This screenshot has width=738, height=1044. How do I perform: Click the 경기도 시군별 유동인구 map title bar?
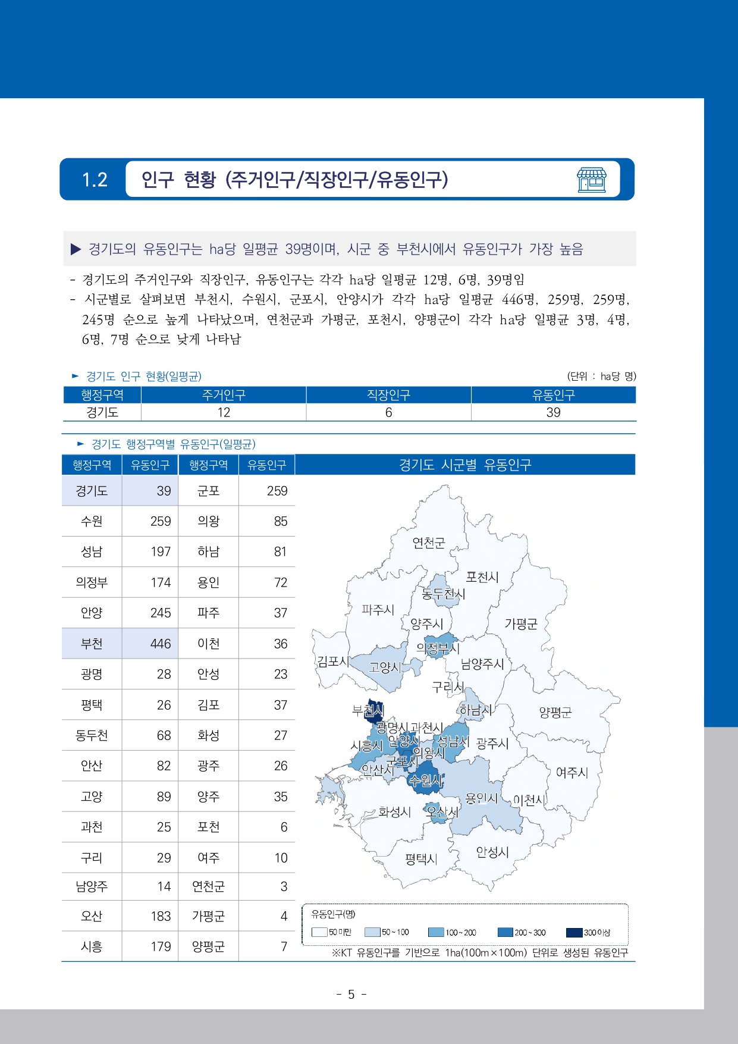pos(465,465)
